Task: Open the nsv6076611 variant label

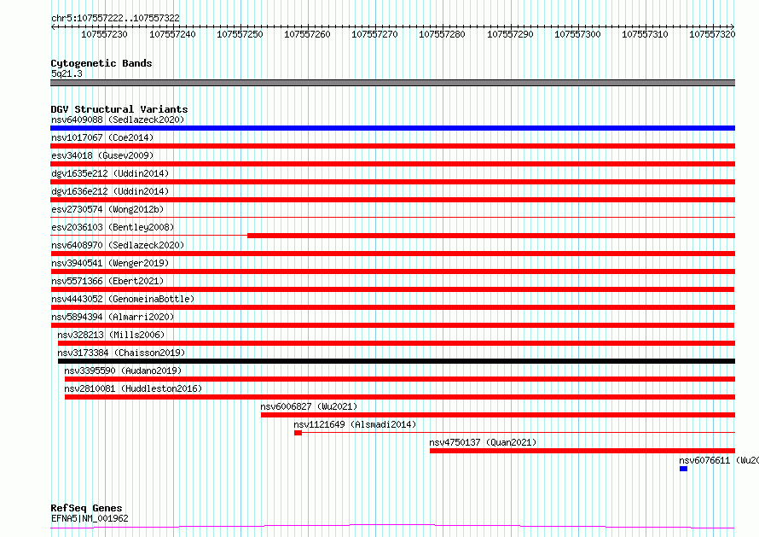Action: pos(719,460)
